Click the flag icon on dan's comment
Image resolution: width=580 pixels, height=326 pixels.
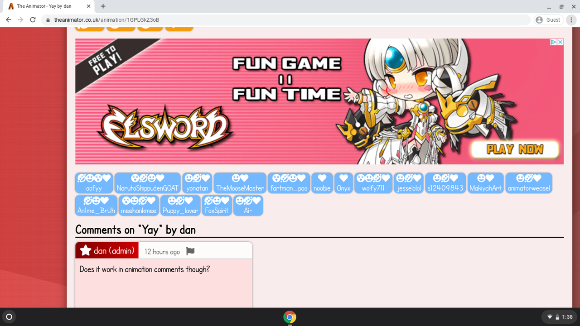(x=190, y=251)
